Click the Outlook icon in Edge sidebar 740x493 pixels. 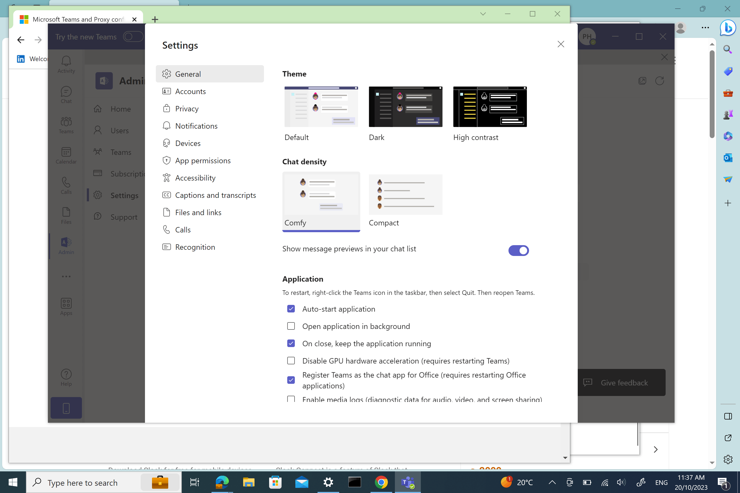click(728, 158)
